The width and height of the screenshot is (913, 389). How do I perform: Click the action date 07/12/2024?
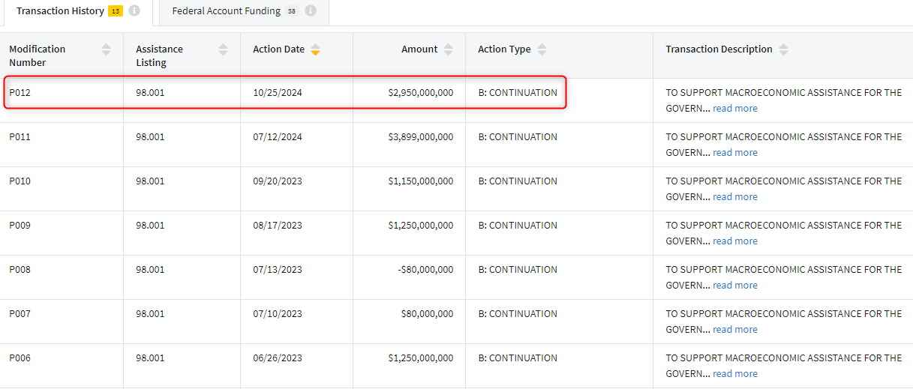278,137
